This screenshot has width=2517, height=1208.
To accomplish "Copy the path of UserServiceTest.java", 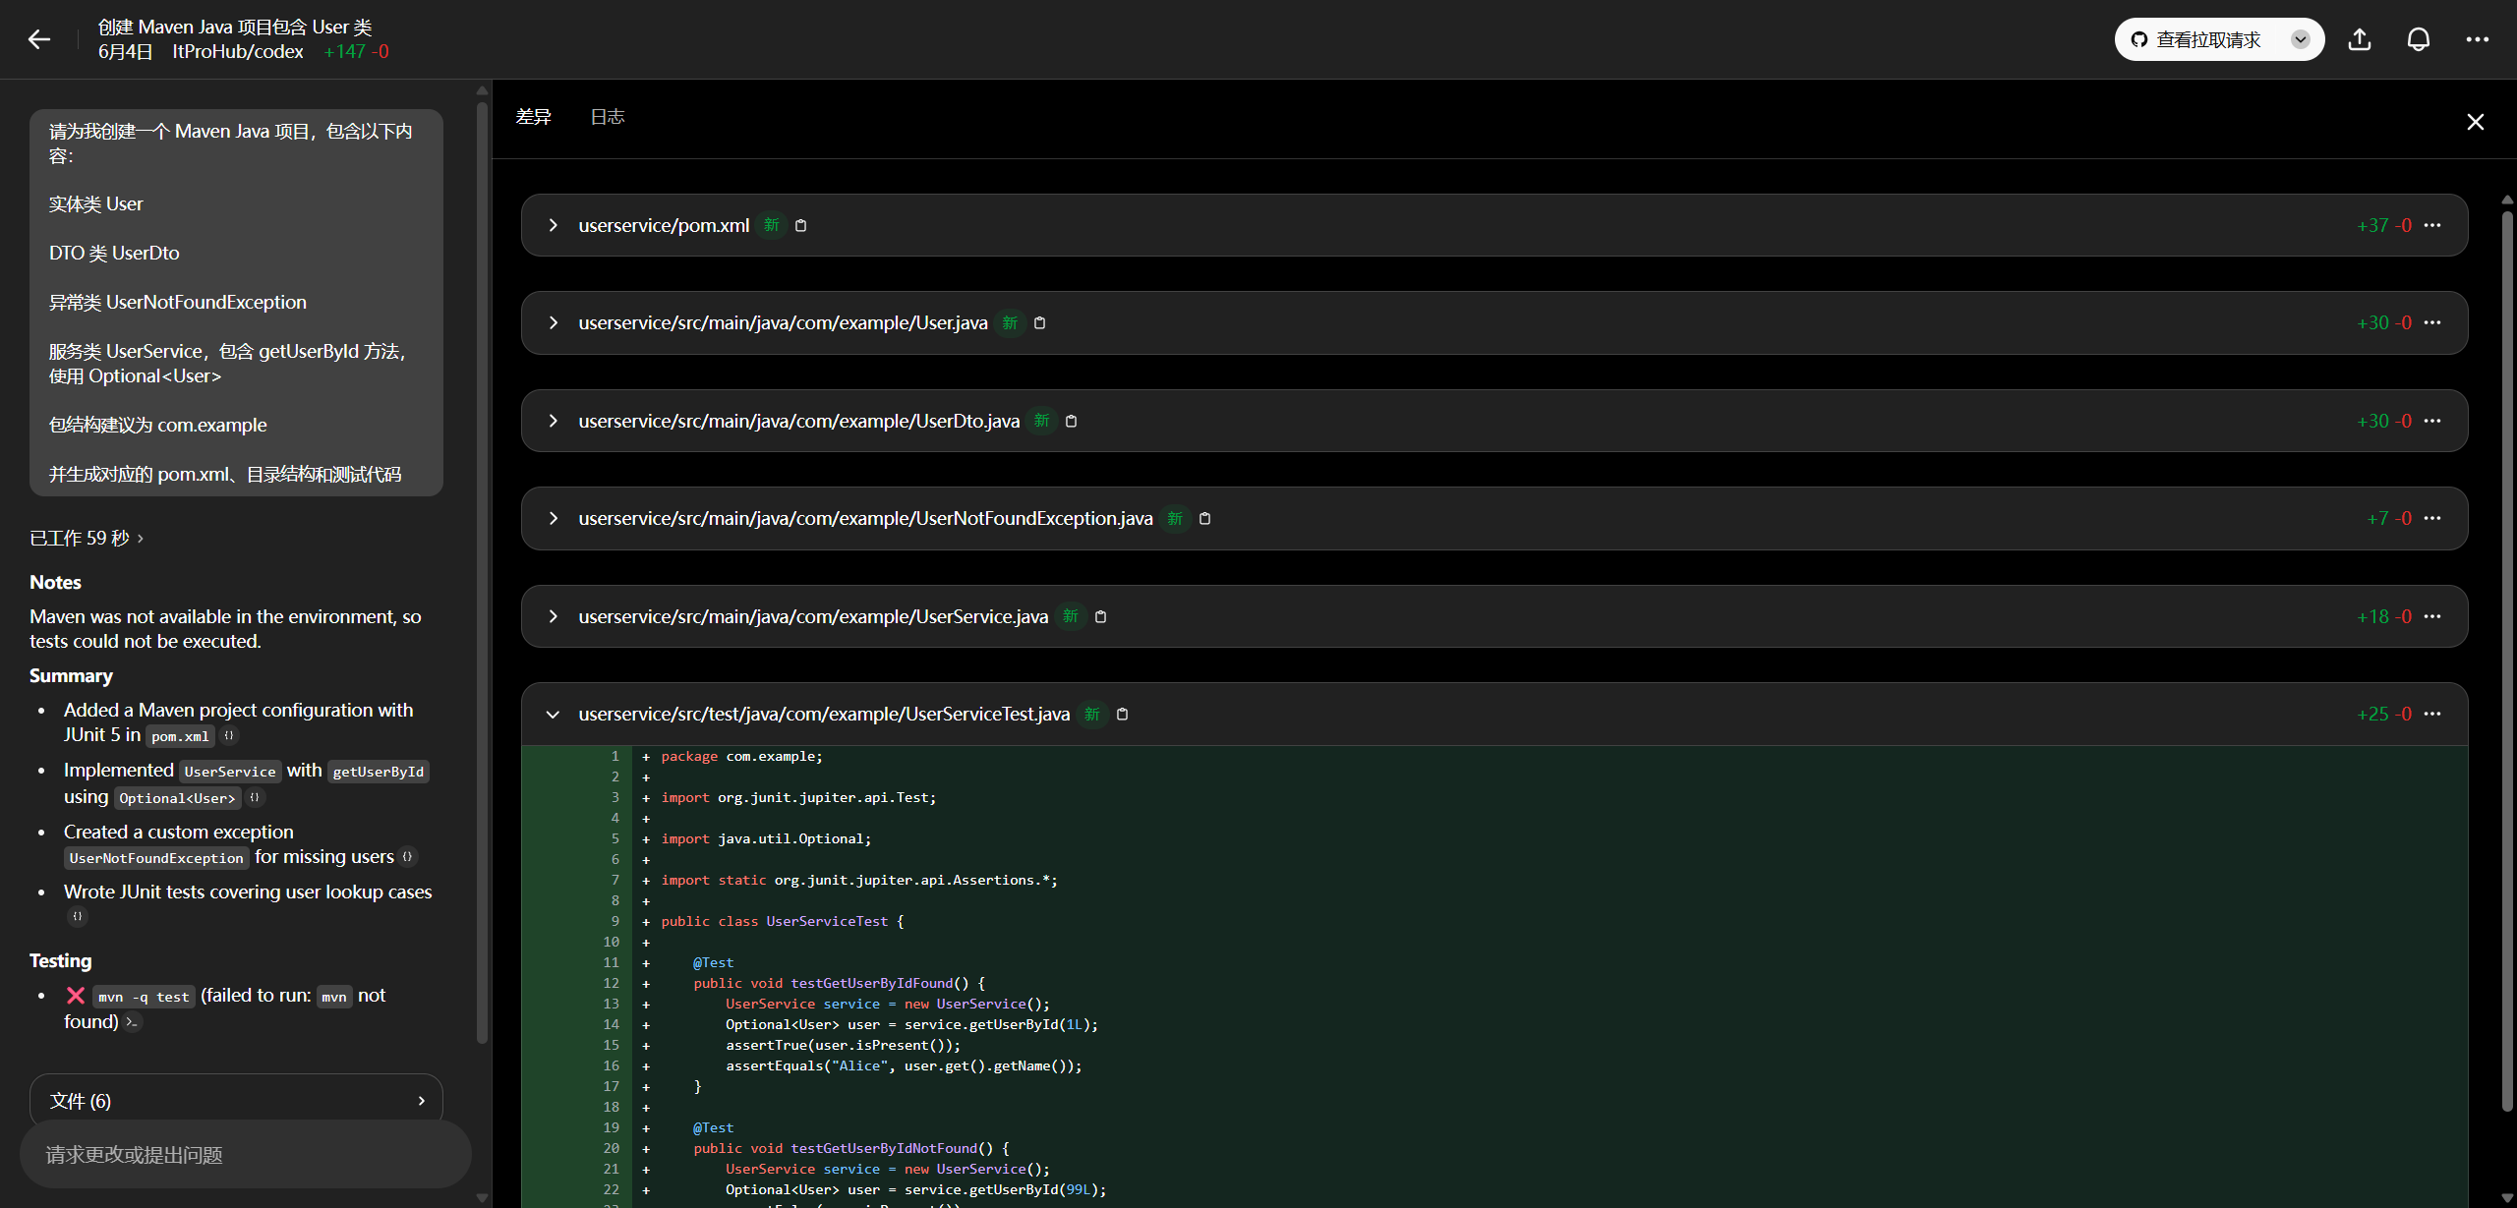I will click(x=1122, y=714).
